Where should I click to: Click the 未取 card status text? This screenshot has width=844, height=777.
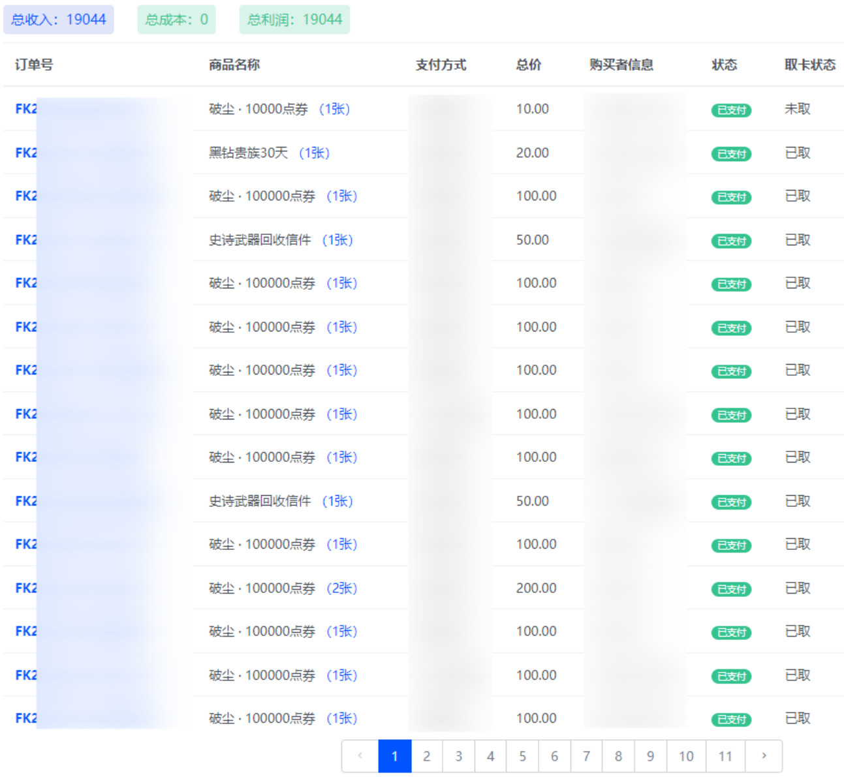click(x=797, y=109)
